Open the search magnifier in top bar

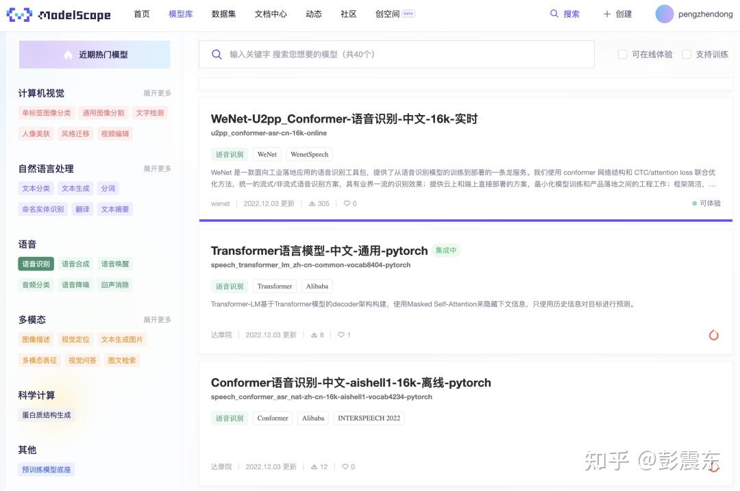tap(554, 14)
